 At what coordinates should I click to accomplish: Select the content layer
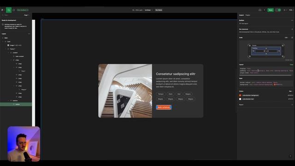[x=15, y=53]
